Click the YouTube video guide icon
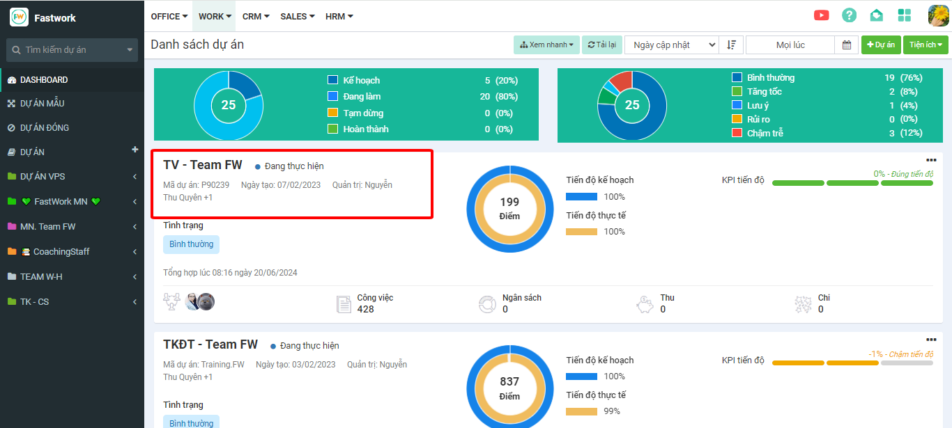Screen dimensions: 952x428 click(822, 15)
